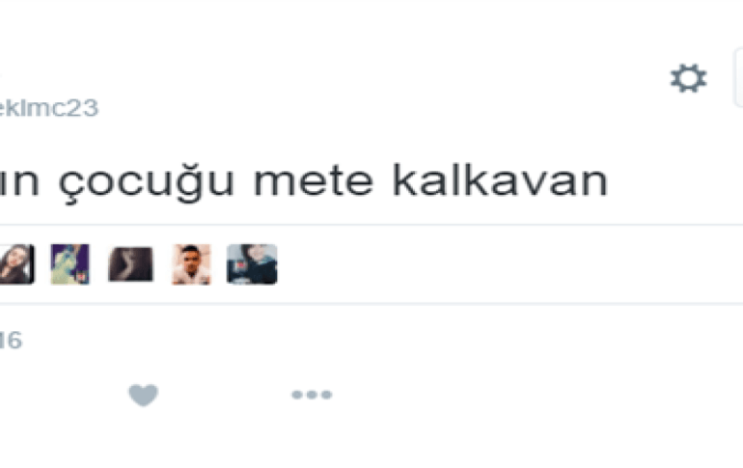Toggle the heart to favorite this tweet

click(x=144, y=395)
